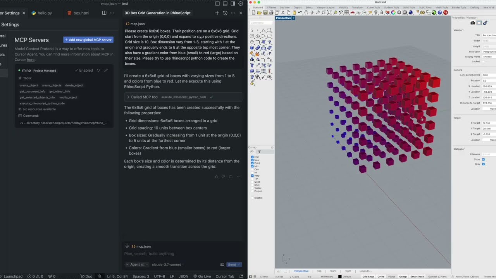The image size is (496, 279).
Task: Click the edit pencil icon for rhino server
Action: tap(106, 71)
